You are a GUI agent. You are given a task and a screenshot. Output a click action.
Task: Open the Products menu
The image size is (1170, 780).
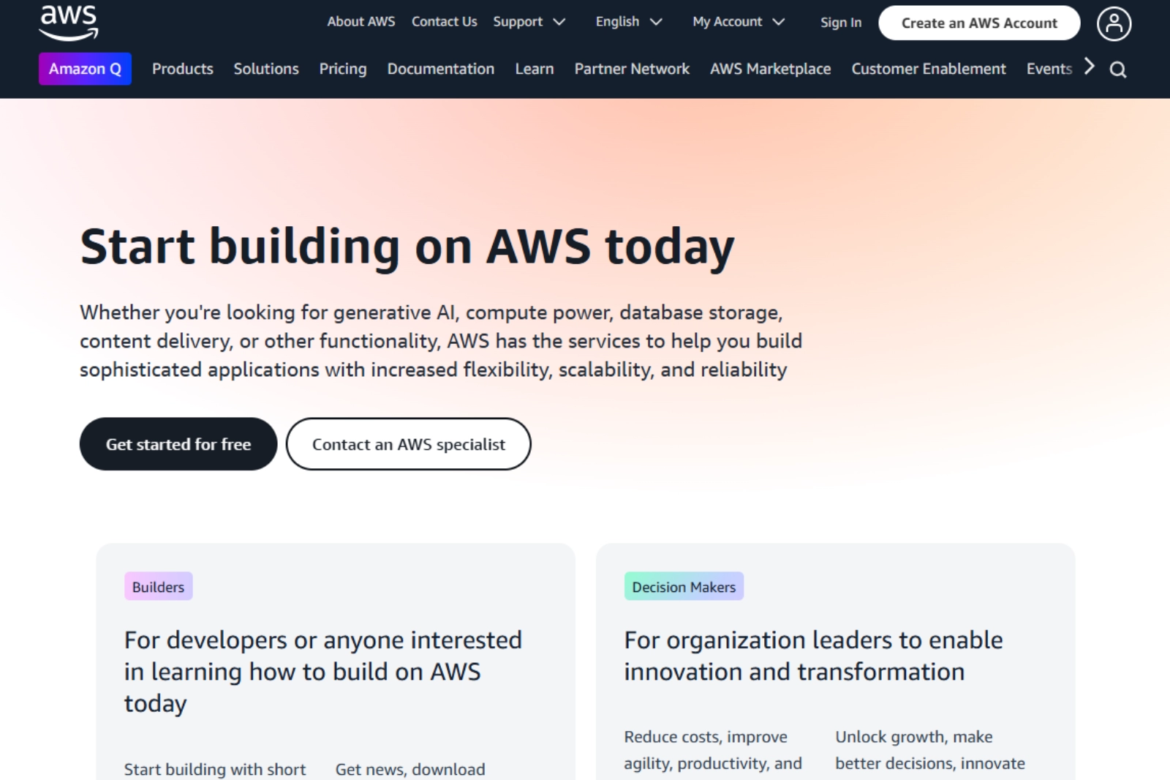click(182, 69)
